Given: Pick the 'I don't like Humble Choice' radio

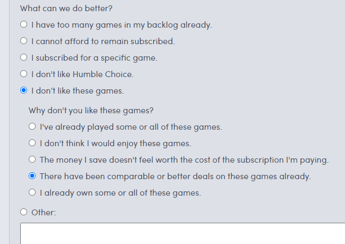Looking at the screenshot, I should 23,74.
